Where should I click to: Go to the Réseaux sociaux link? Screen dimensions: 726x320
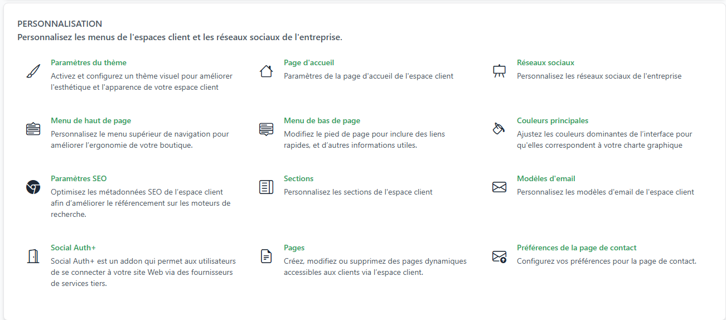545,63
